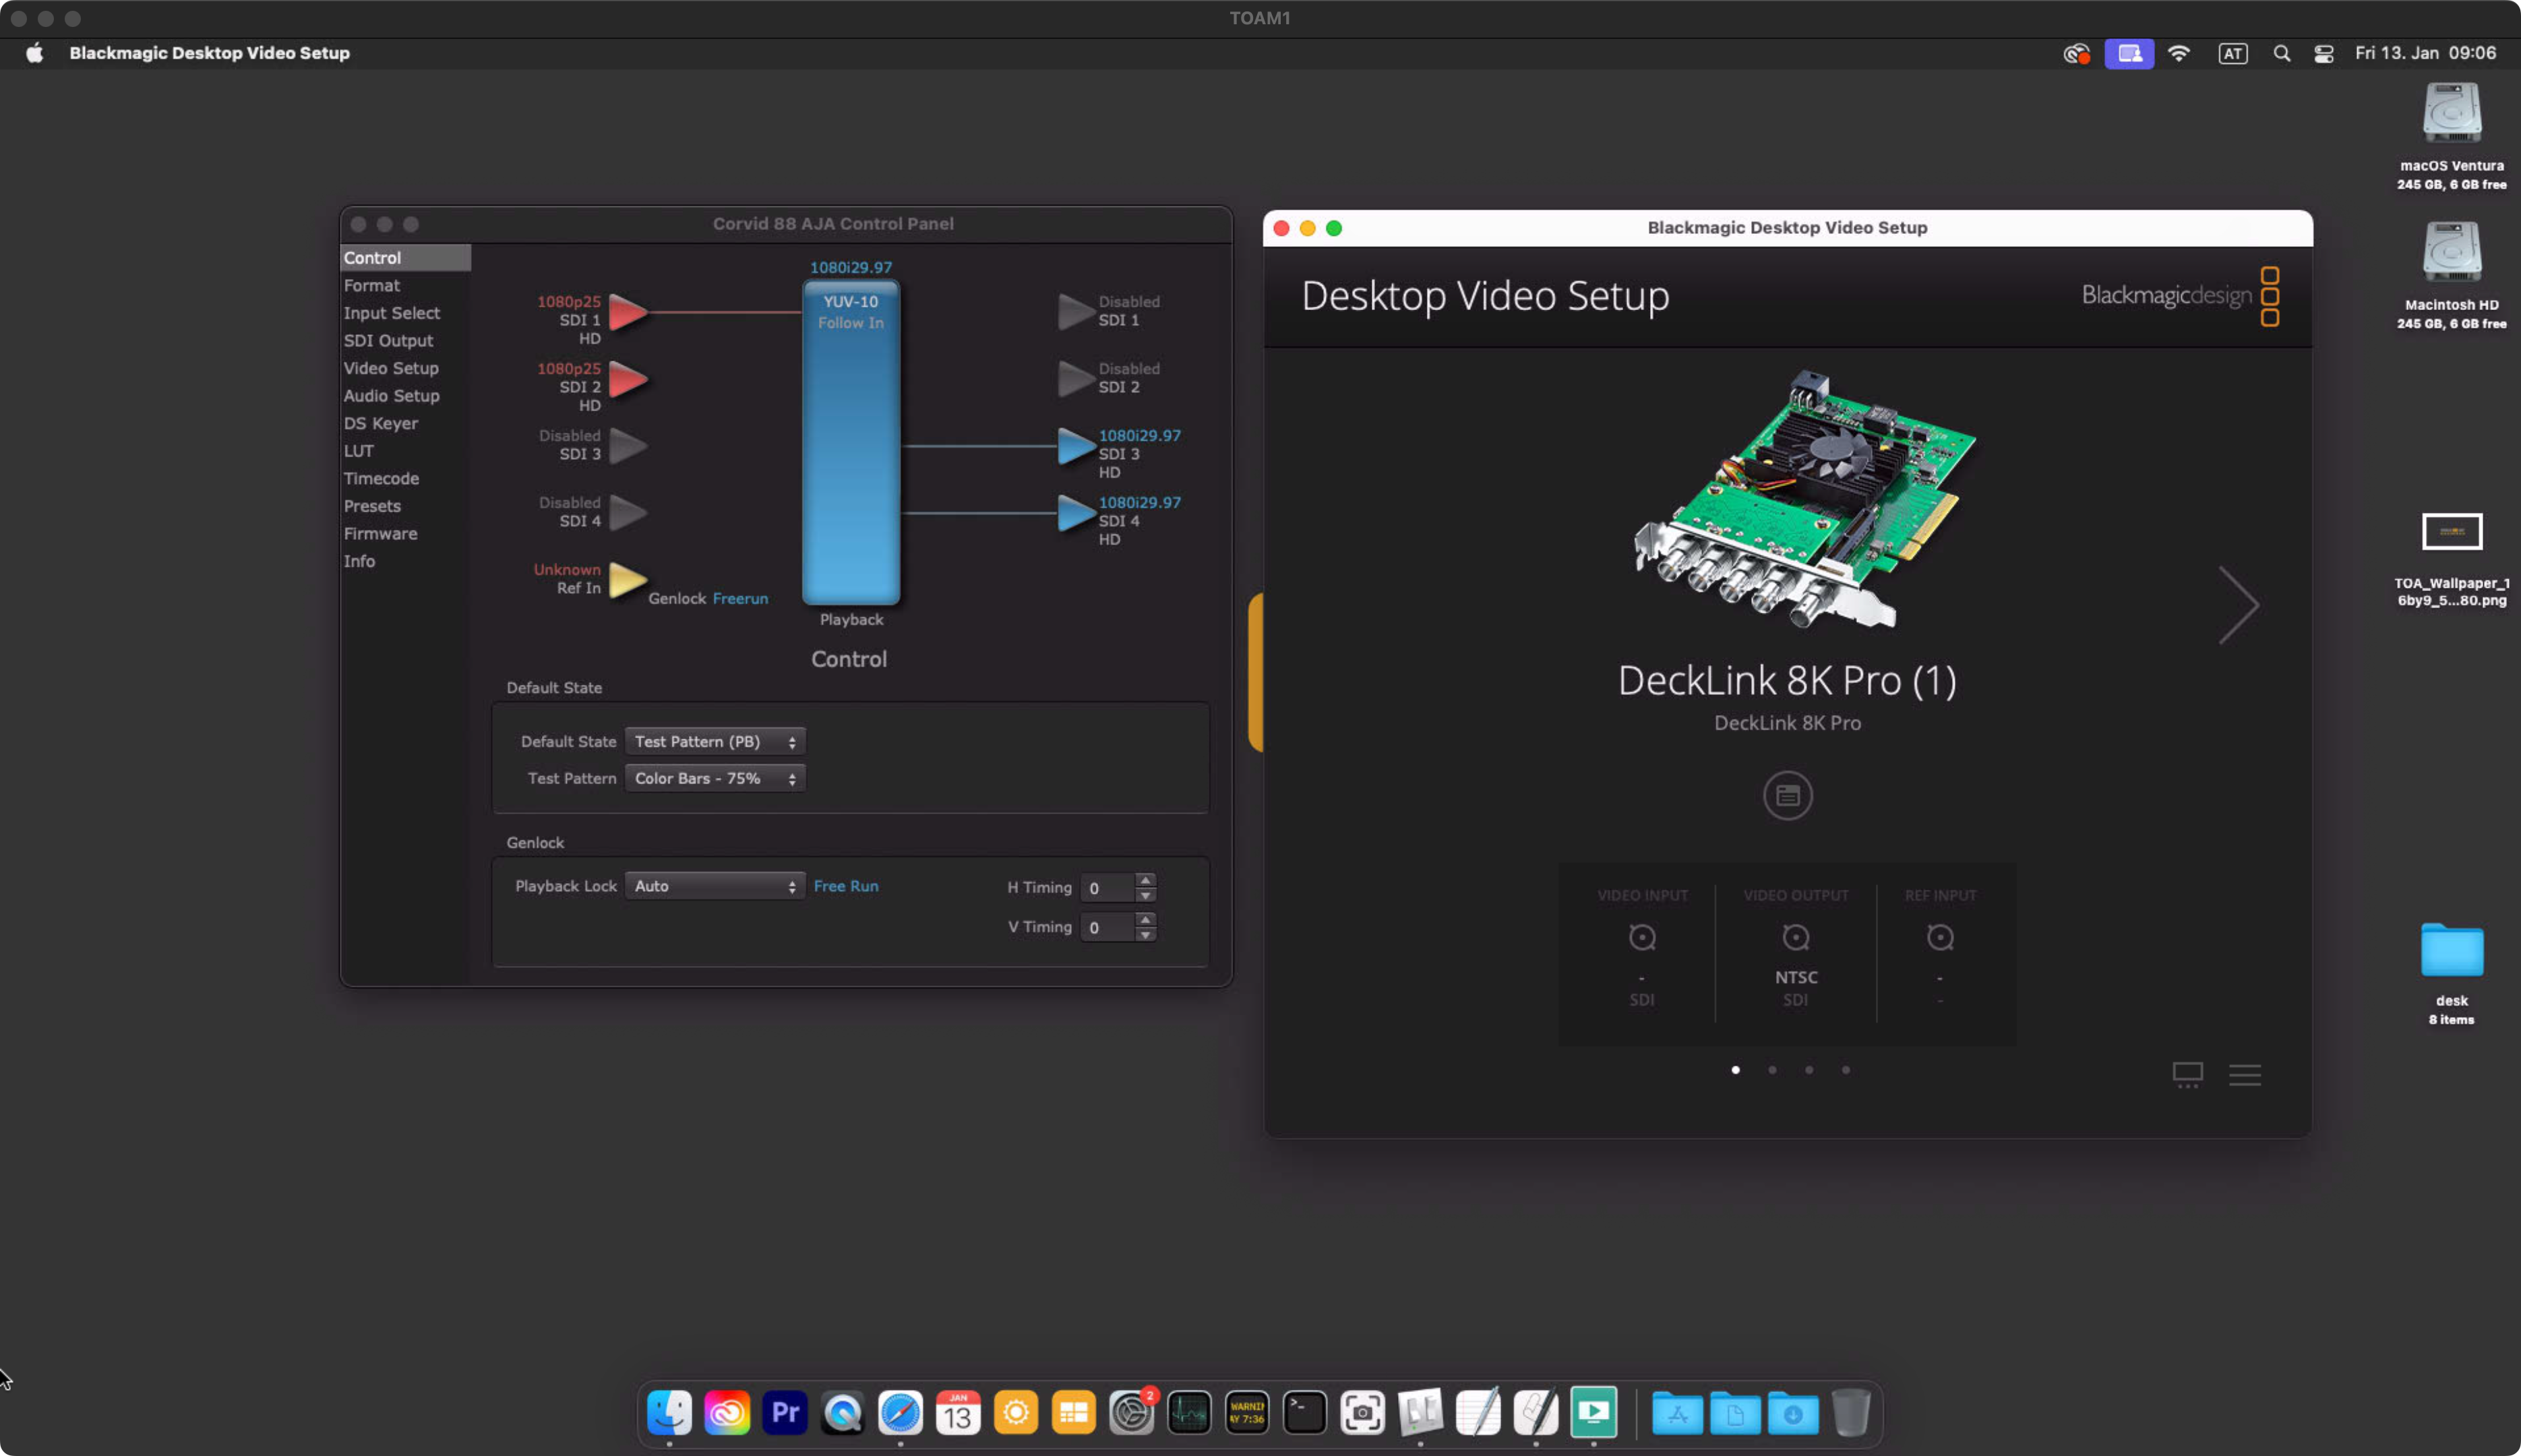Open the Playback Lock Auto dropdown

tap(715, 887)
